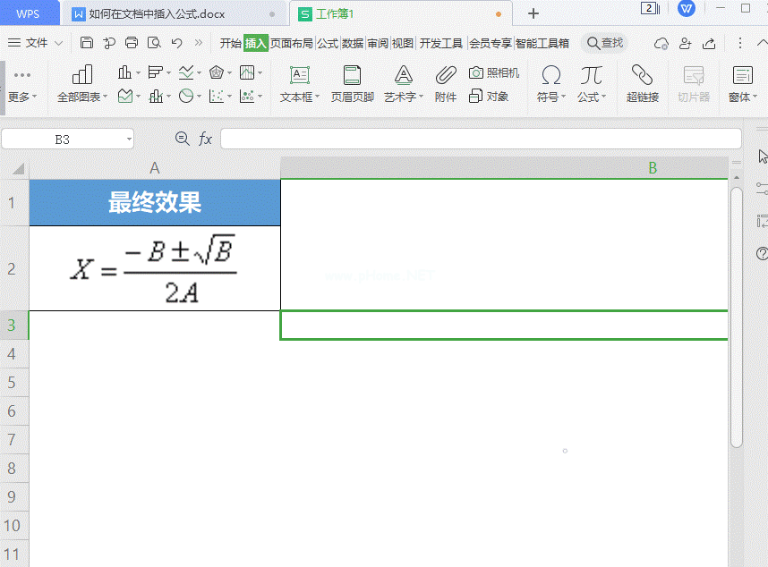Click the Save icon in quick toolbar
This screenshot has width=768, height=567.
point(87,43)
